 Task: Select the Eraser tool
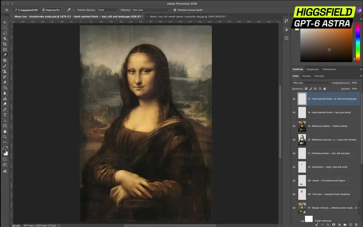coord(5,82)
